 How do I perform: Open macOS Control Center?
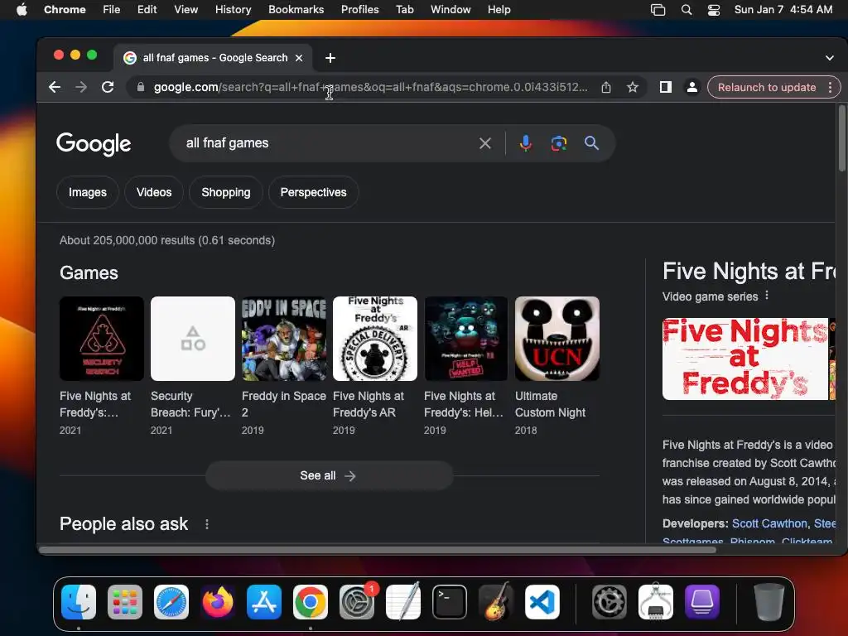(x=714, y=10)
